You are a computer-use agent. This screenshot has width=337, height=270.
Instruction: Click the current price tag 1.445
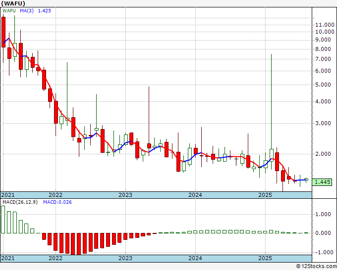[323, 182]
